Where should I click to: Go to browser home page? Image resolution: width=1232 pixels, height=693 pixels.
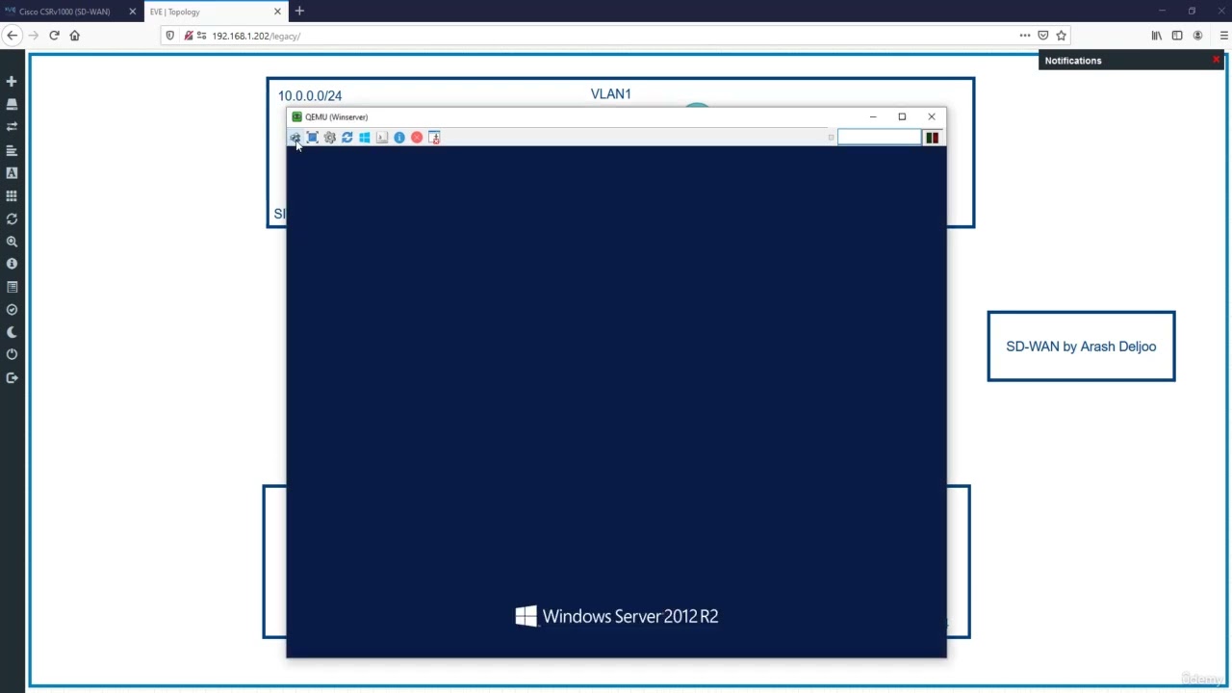click(x=74, y=36)
